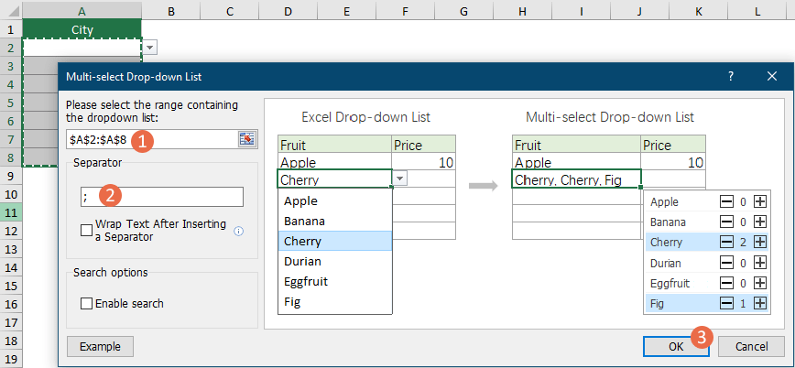Select empty cell A2 in the worksheet

(82, 48)
